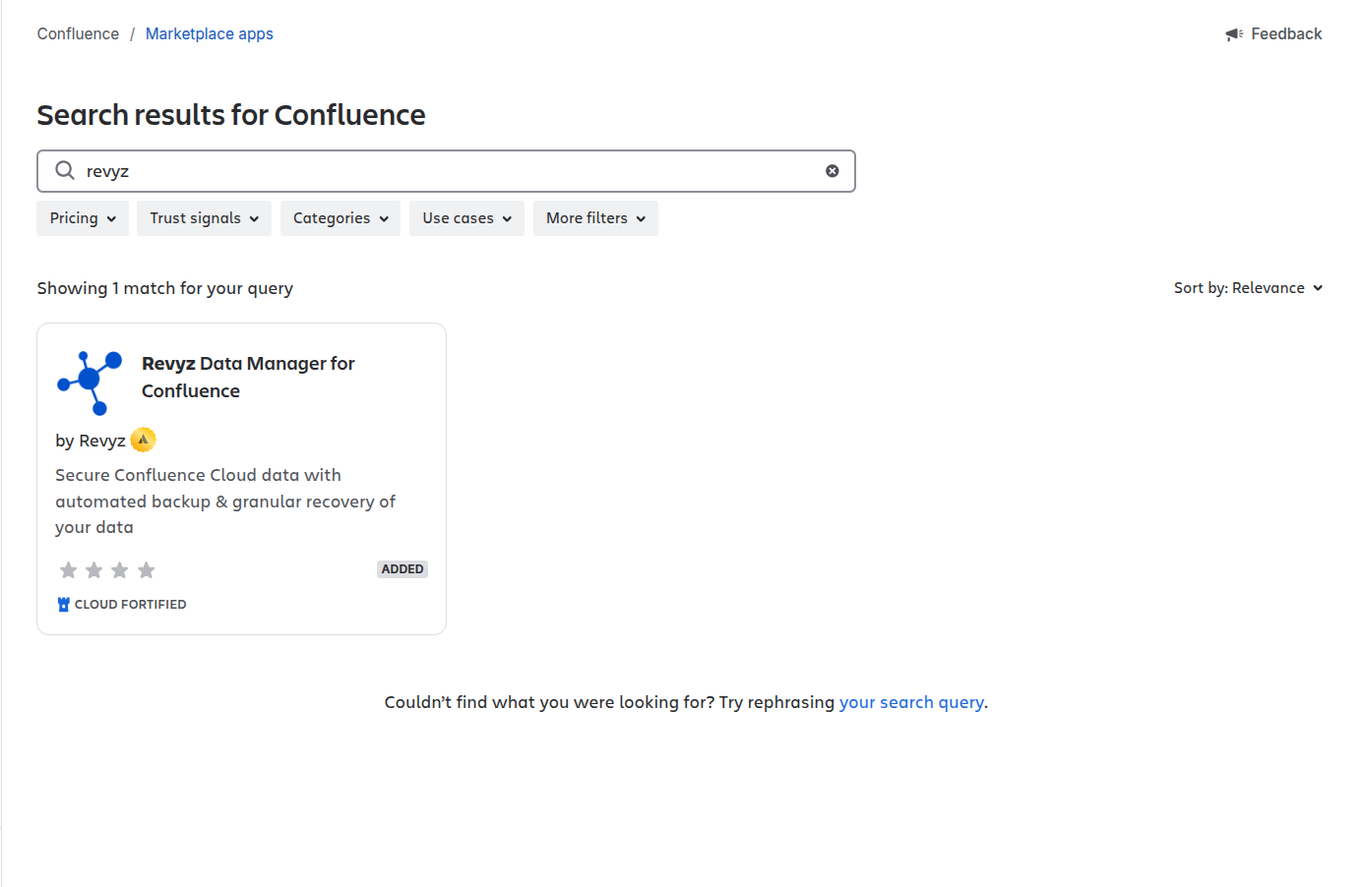Focus the search field containing 'revyz'
The image size is (1364, 887).
coord(443,171)
